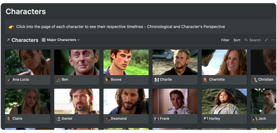
Task: Open the Sort options
Action: pos(237,40)
